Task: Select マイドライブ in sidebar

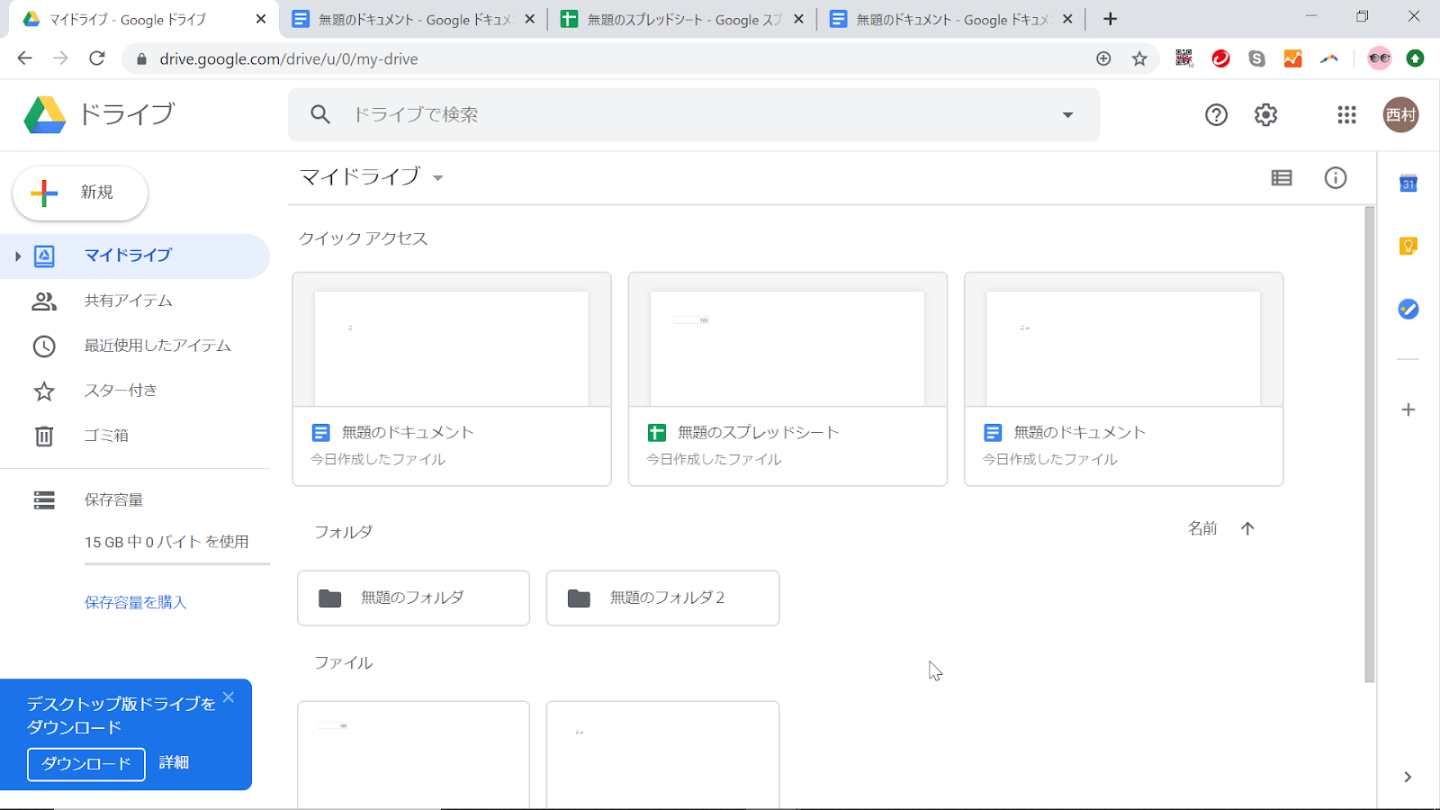Action: click(135, 256)
